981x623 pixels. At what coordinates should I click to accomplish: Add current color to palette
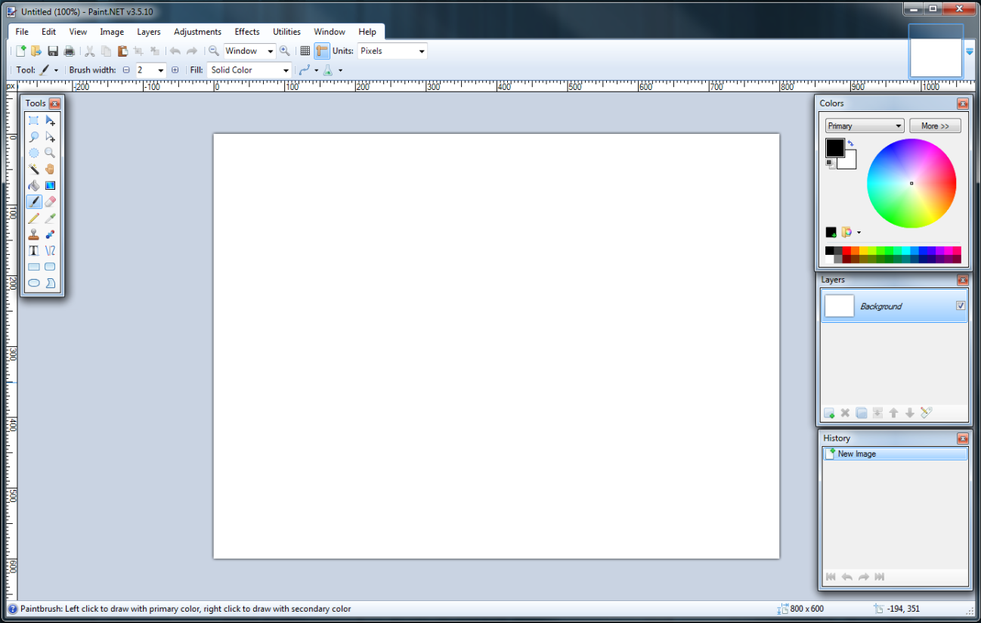click(x=831, y=232)
